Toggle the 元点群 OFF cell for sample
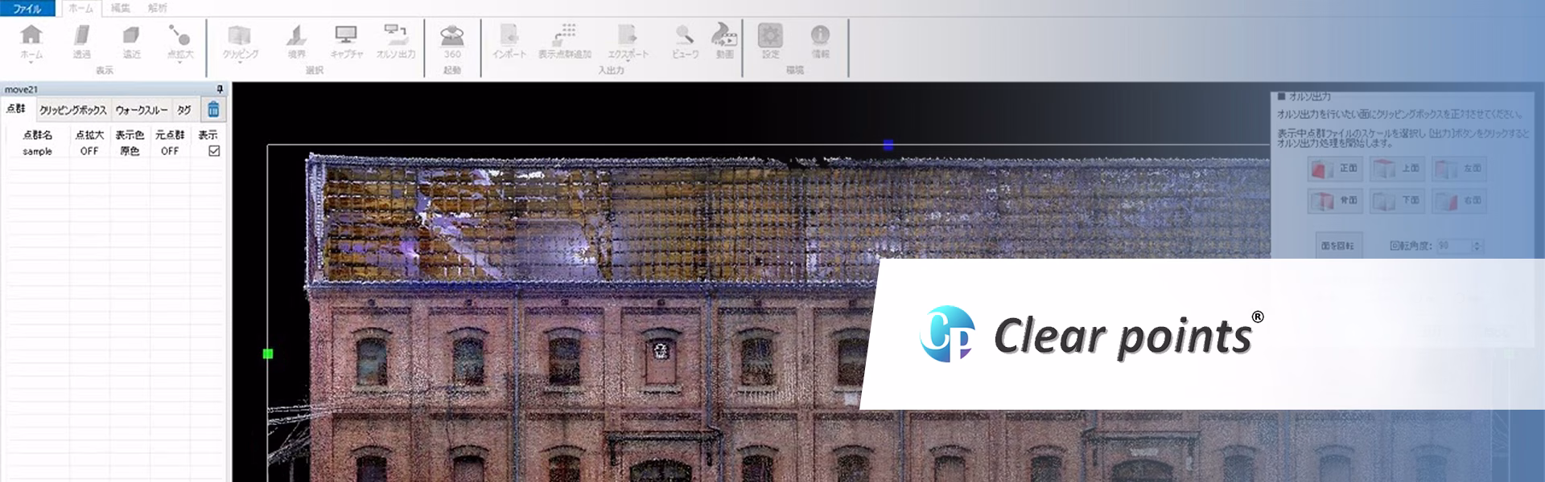Screen dimensions: 1545x482 point(170,151)
